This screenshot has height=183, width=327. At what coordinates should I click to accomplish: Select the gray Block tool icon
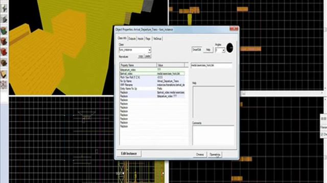4,19
